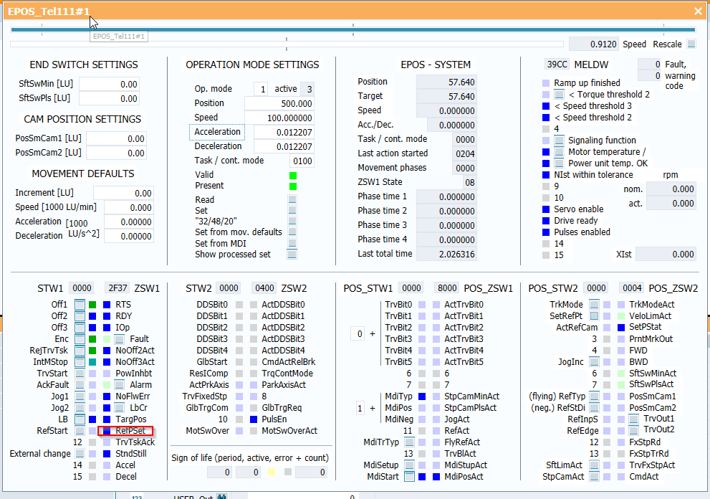
Task: Click the 39CC MELDW value
Action: (x=557, y=64)
